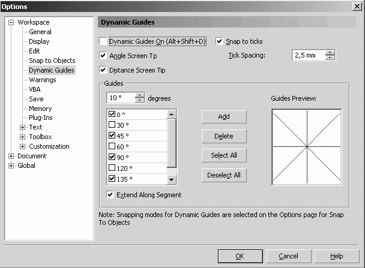The width and height of the screenshot is (365, 268).
Task: Disable Extend Along Segment checkbox
Action: [x=110, y=195]
